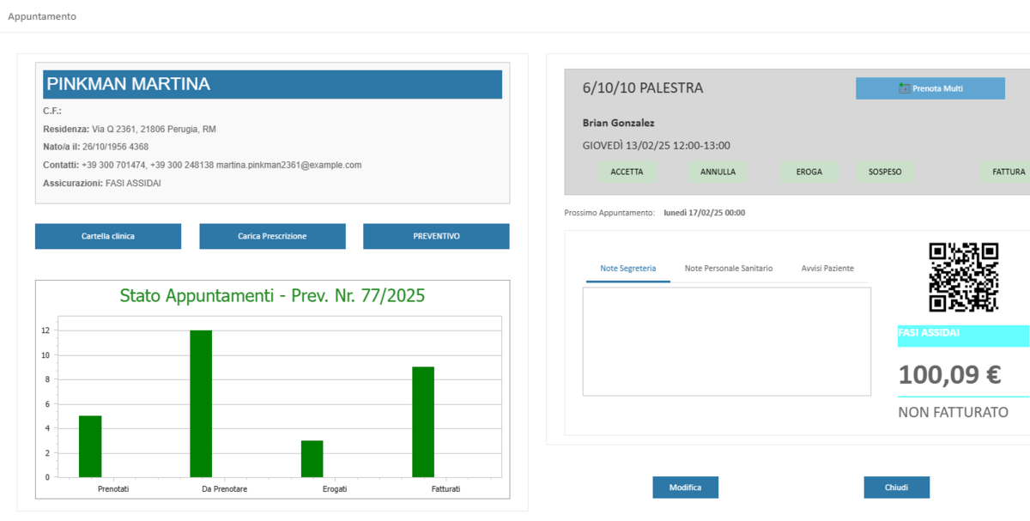Click inside the notes text area

point(726,342)
